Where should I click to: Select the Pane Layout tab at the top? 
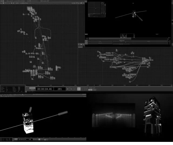pos(10,1)
